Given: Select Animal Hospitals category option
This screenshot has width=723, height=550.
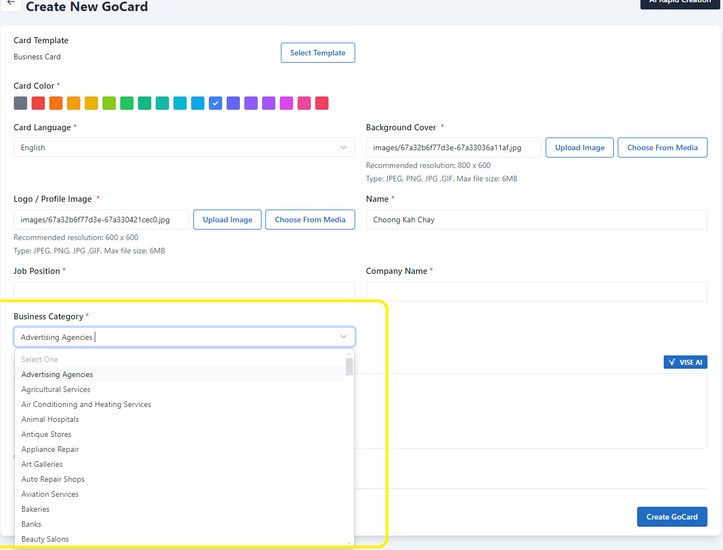Looking at the screenshot, I should (x=50, y=419).
